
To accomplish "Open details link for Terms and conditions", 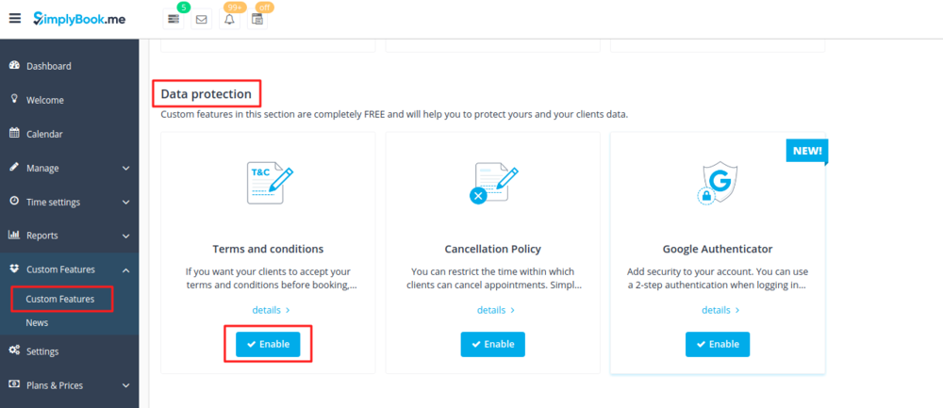I will (270, 309).
